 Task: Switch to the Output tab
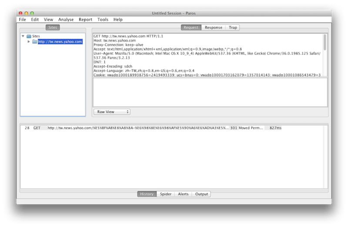point(201,194)
